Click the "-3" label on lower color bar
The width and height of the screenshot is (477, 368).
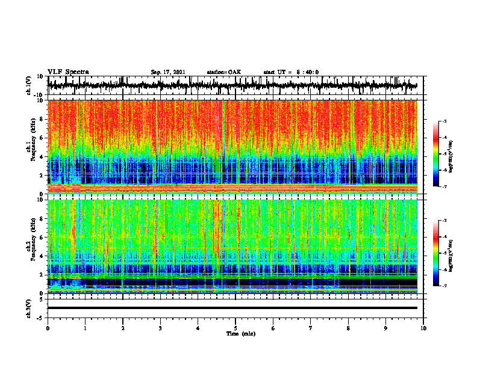click(x=444, y=221)
